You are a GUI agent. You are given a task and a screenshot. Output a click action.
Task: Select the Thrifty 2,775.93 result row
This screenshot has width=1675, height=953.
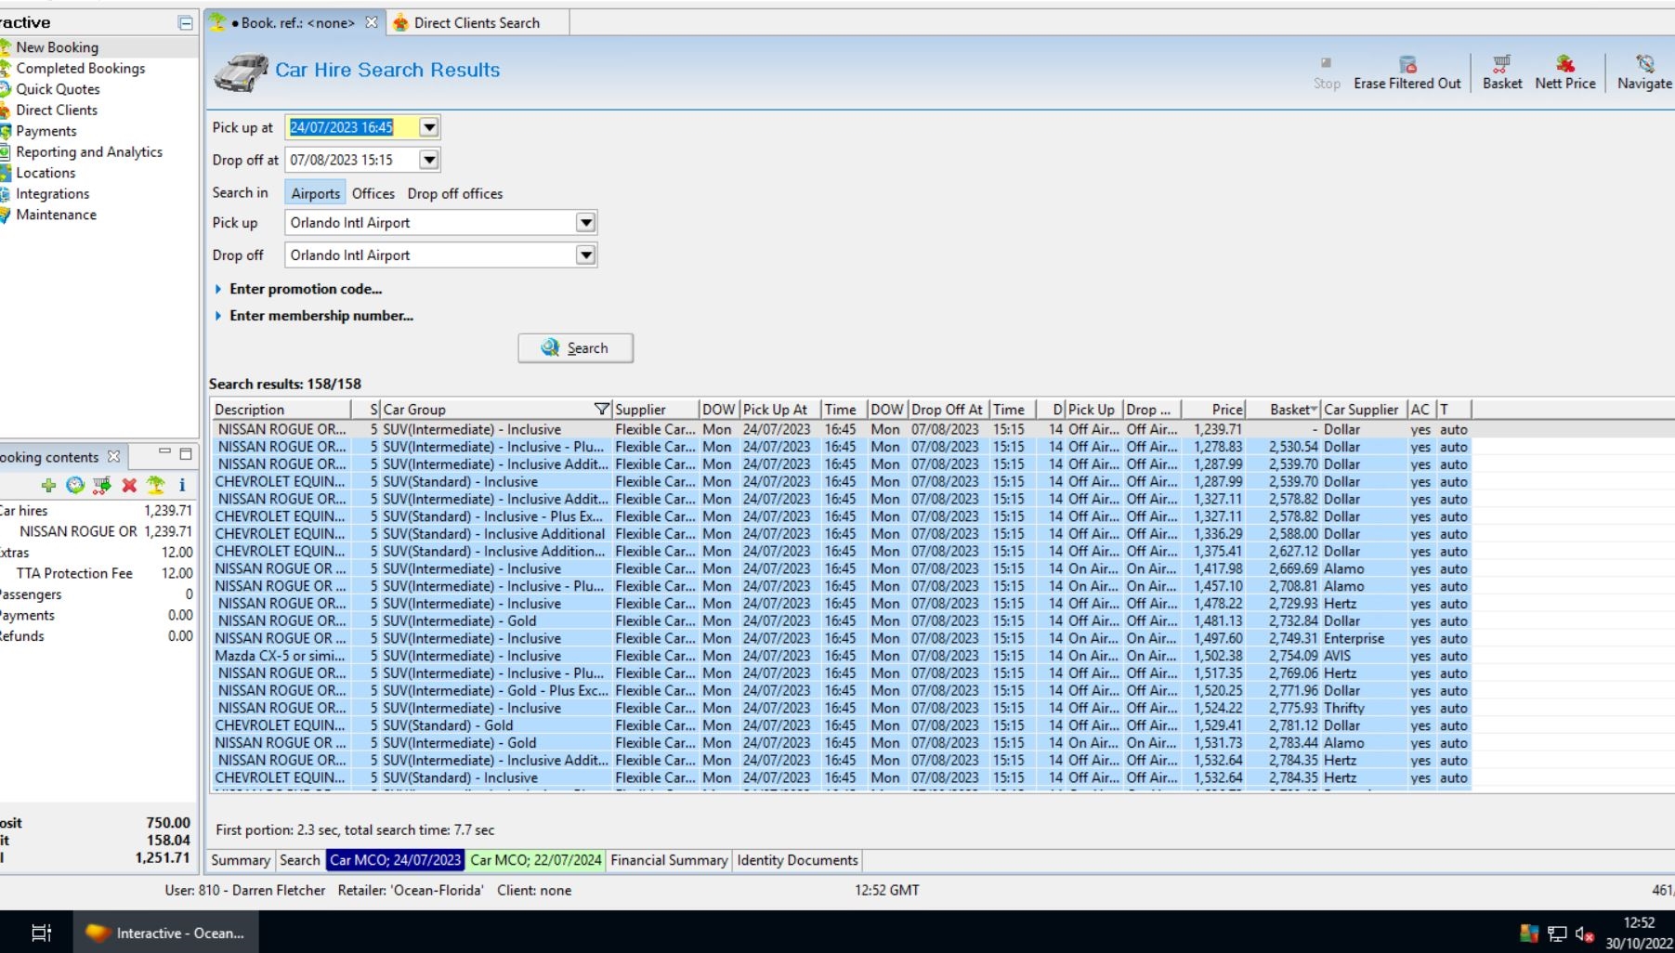click(842, 708)
